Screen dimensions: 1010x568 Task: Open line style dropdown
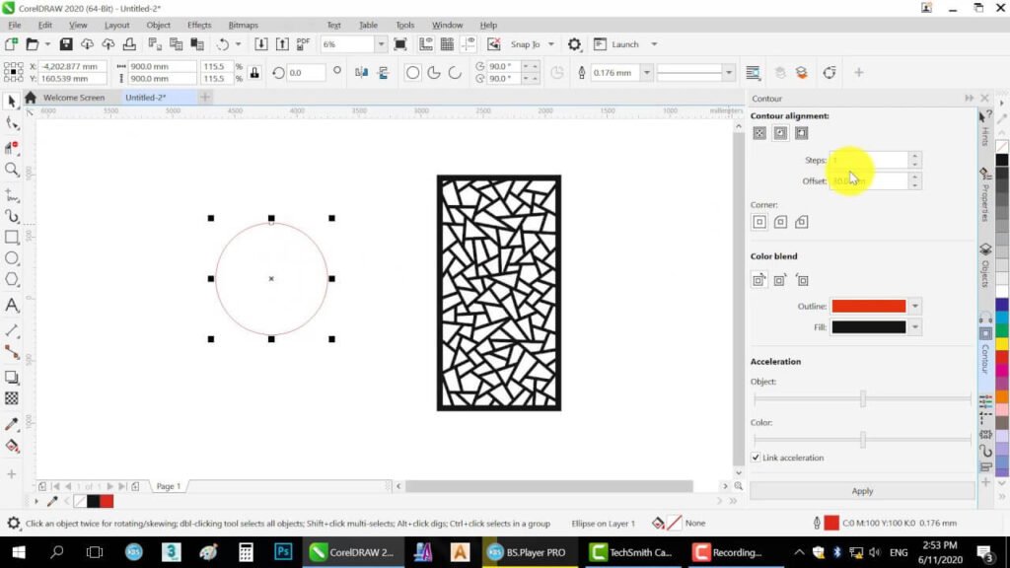(x=729, y=73)
